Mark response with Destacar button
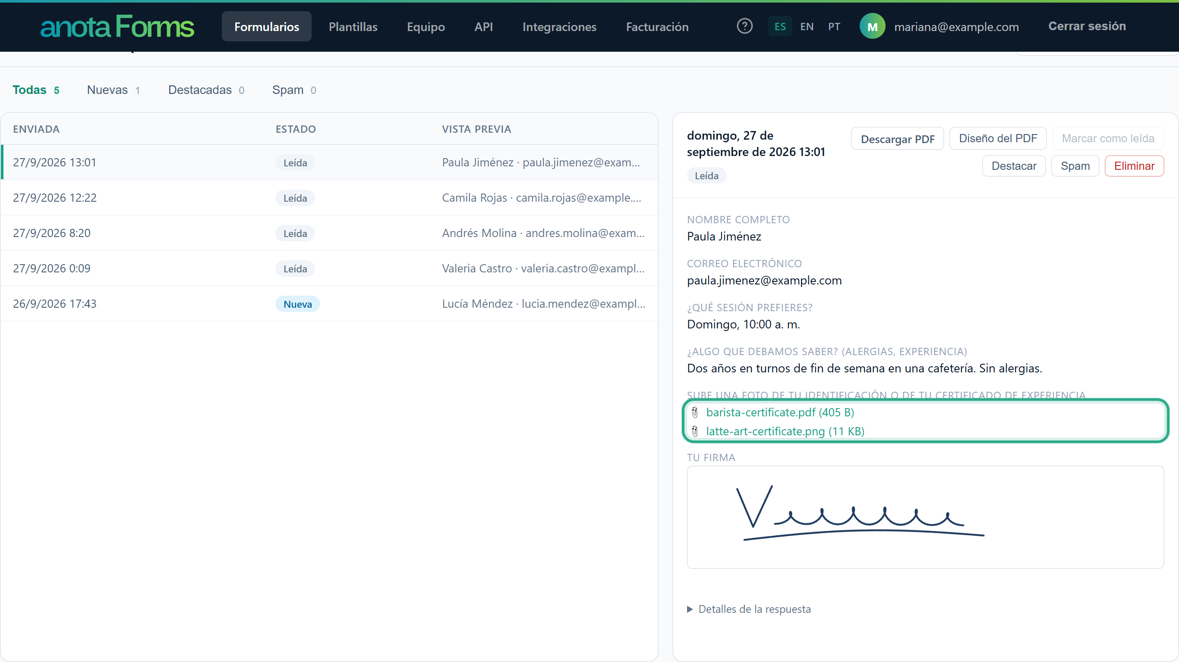This screenshot has height=662, width=1179. click(1014, 165)
